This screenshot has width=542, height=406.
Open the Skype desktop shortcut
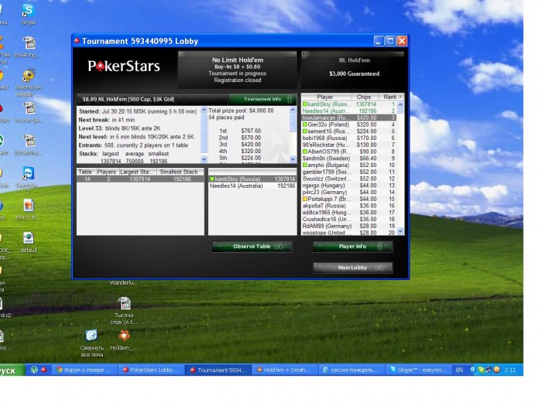29,14
